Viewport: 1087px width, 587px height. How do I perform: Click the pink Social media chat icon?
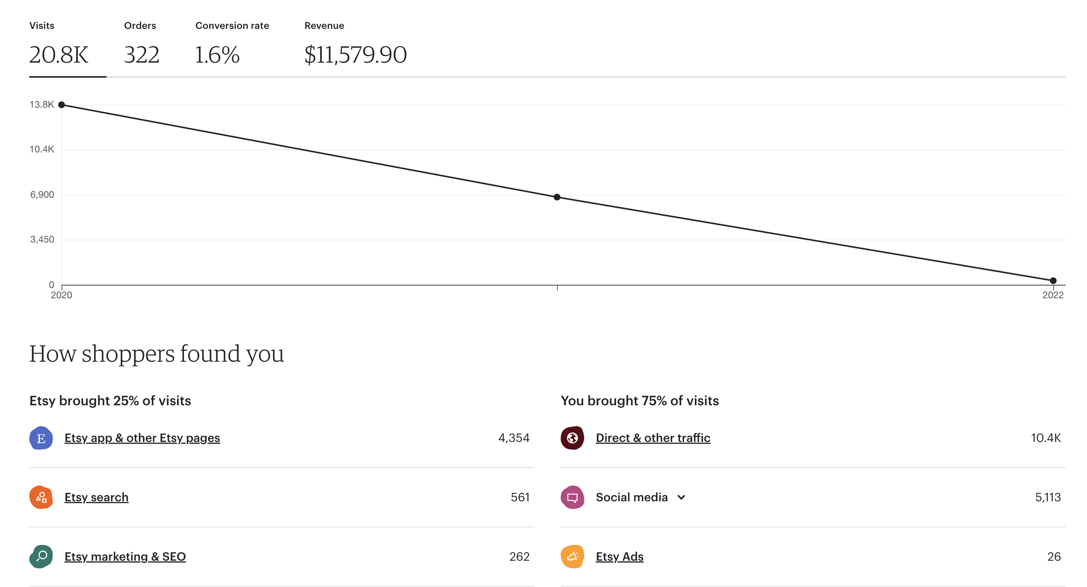tap(572, 497)
